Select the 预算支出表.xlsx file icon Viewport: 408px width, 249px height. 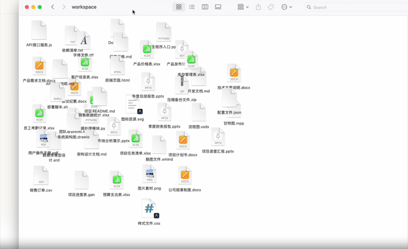tap(117, 180)
